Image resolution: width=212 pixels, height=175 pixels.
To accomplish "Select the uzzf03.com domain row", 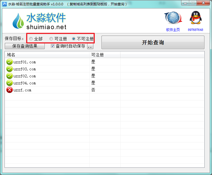I will click(105, 69).
